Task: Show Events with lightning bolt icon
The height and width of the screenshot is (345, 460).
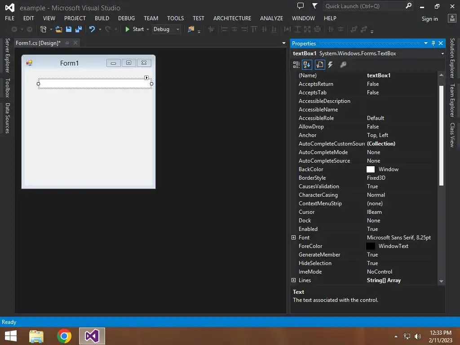Action: (330, 65)
